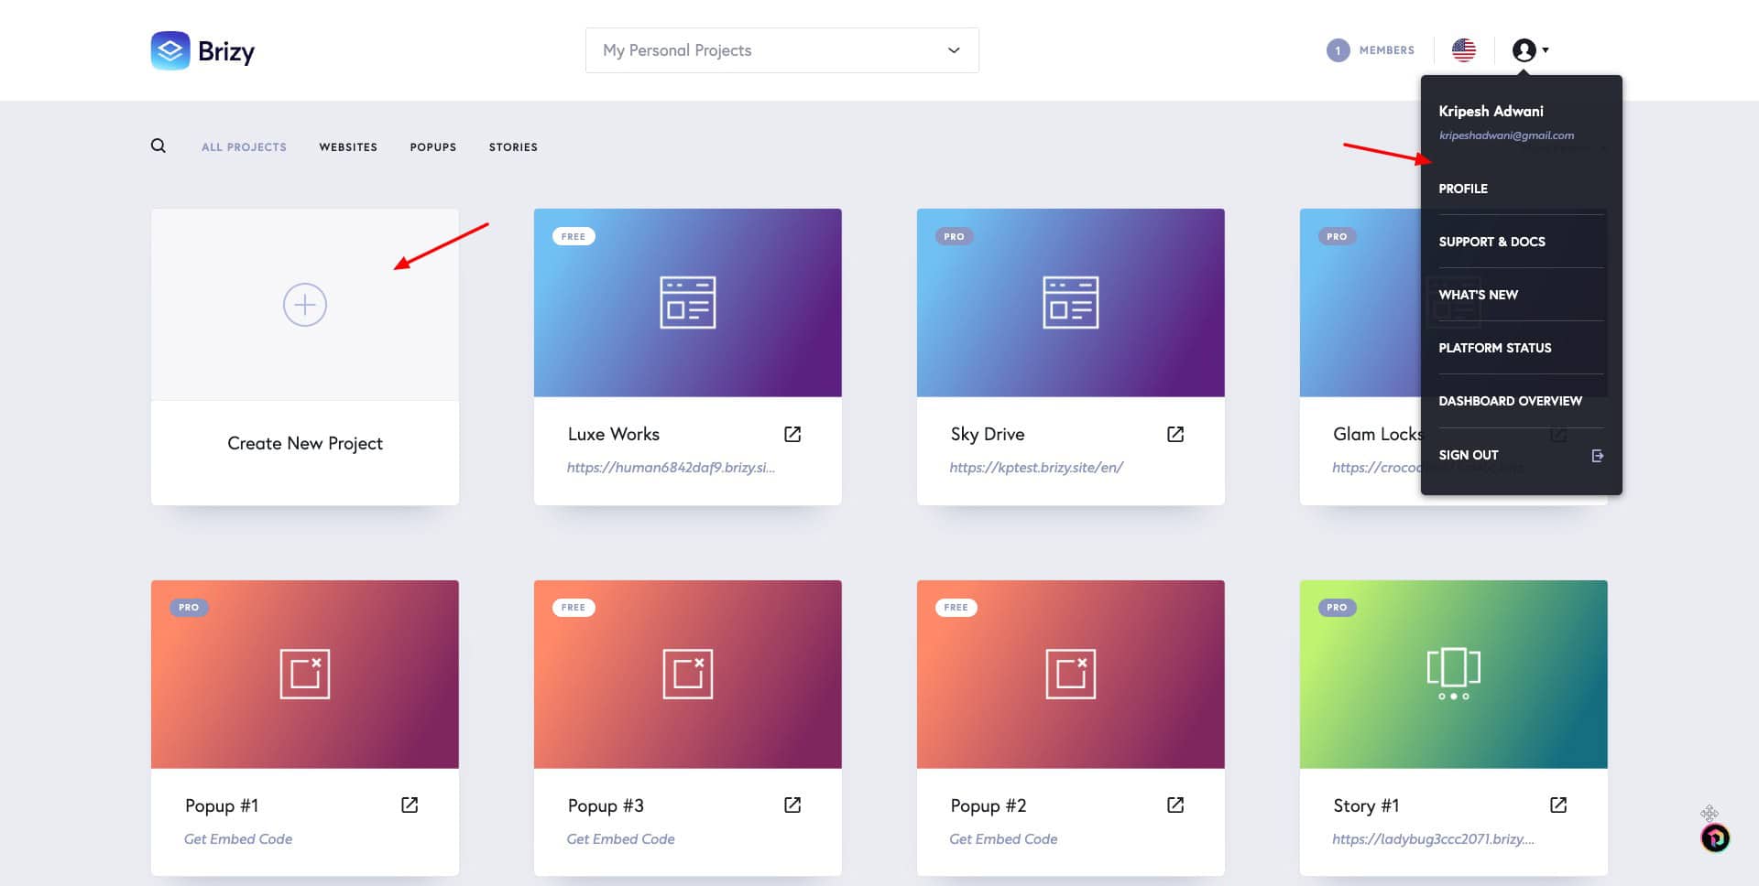Expand the My Personal Projects dropdown
This screenshot has width=1759, height=886.
click(x=781, y=50)
